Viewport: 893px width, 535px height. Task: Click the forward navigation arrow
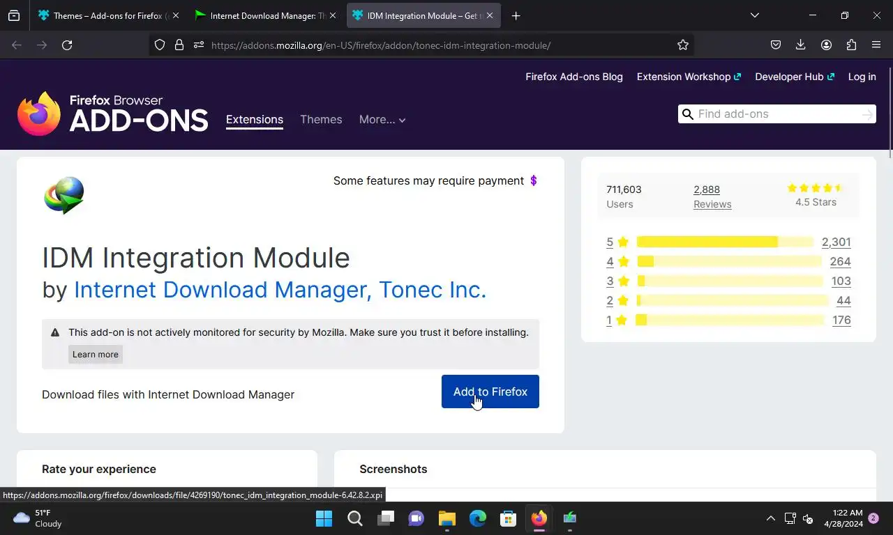42,45
